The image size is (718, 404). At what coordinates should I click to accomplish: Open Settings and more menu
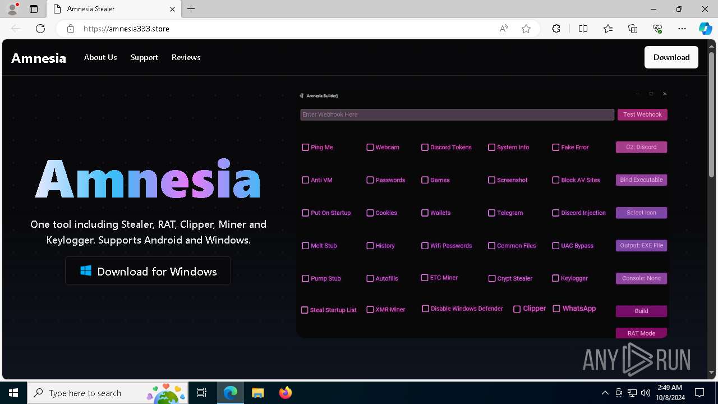pos(682,29)
